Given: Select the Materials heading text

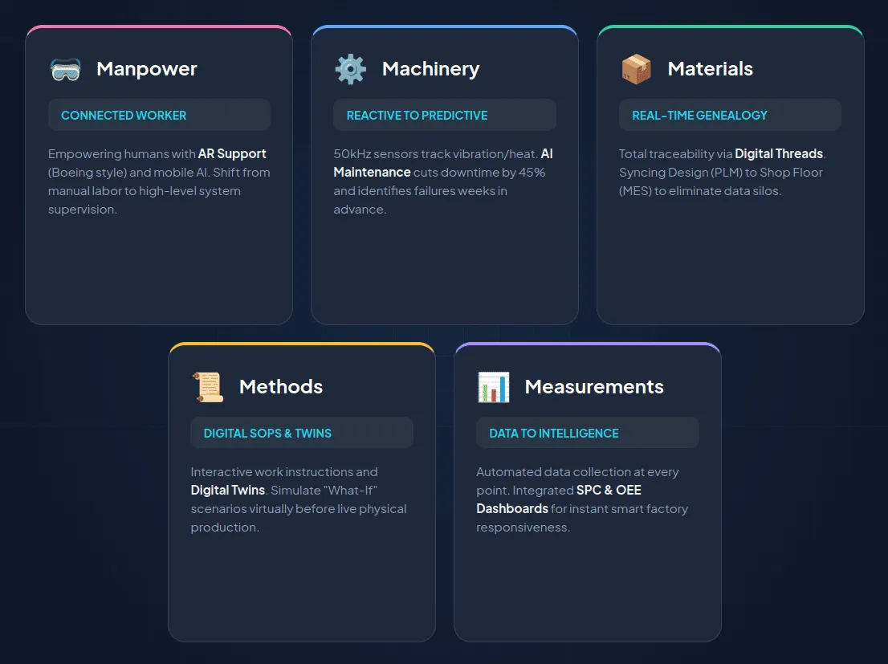Looking at the screenshot, I should click(710, 69).
